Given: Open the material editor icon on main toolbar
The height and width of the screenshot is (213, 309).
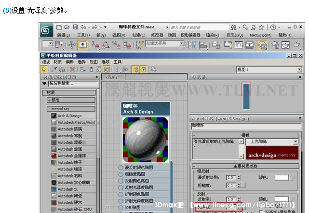Looking at the screenshot, I should point(262,45).
